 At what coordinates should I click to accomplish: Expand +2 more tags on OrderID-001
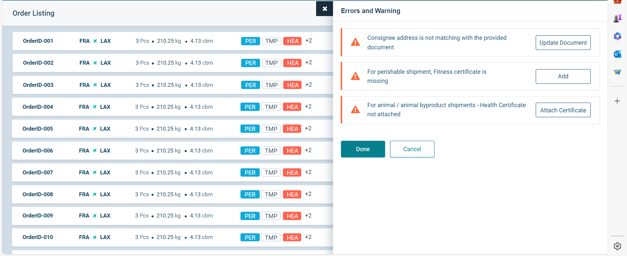pos(309,41)
